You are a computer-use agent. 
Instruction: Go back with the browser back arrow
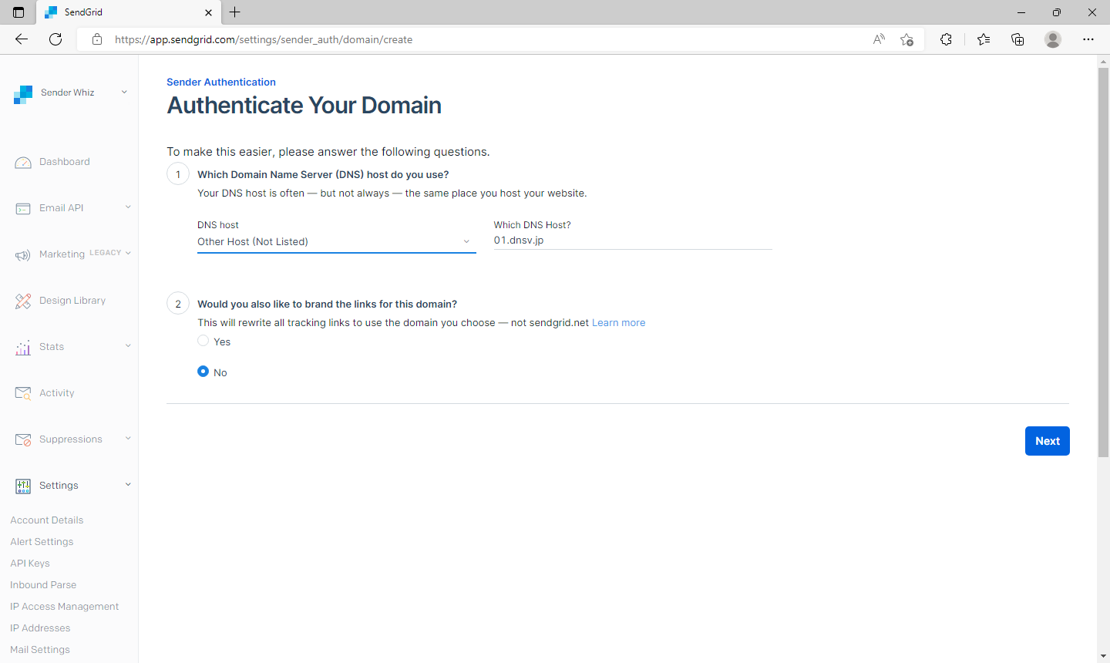(22, 39)
